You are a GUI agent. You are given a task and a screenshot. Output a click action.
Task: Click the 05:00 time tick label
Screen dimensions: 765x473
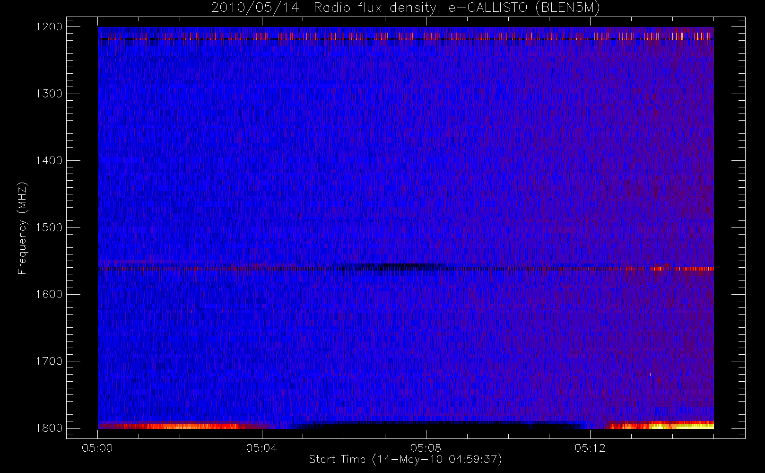point(97,448)
